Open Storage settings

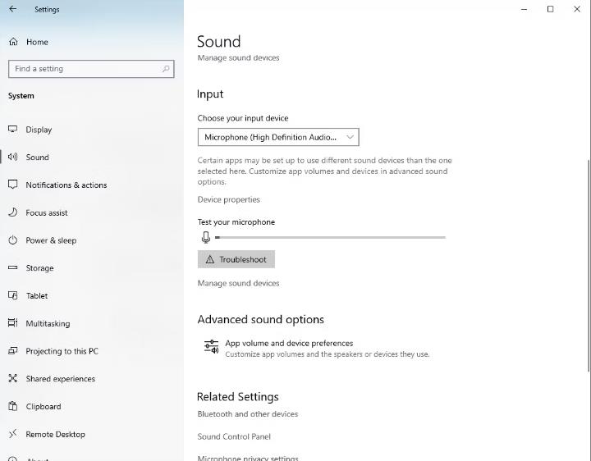pyautogui.click(x=39, y=268)
